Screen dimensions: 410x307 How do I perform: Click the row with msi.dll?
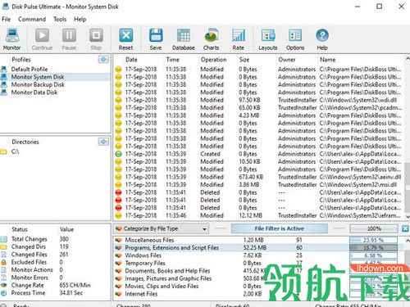click(x=258, y=185)
